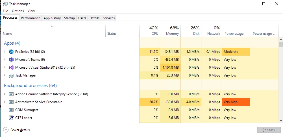Expand Microsoft Visual Studio 2019 processes
The width and height of the screenshot is (283, 137).
click(x=5, y=68)
